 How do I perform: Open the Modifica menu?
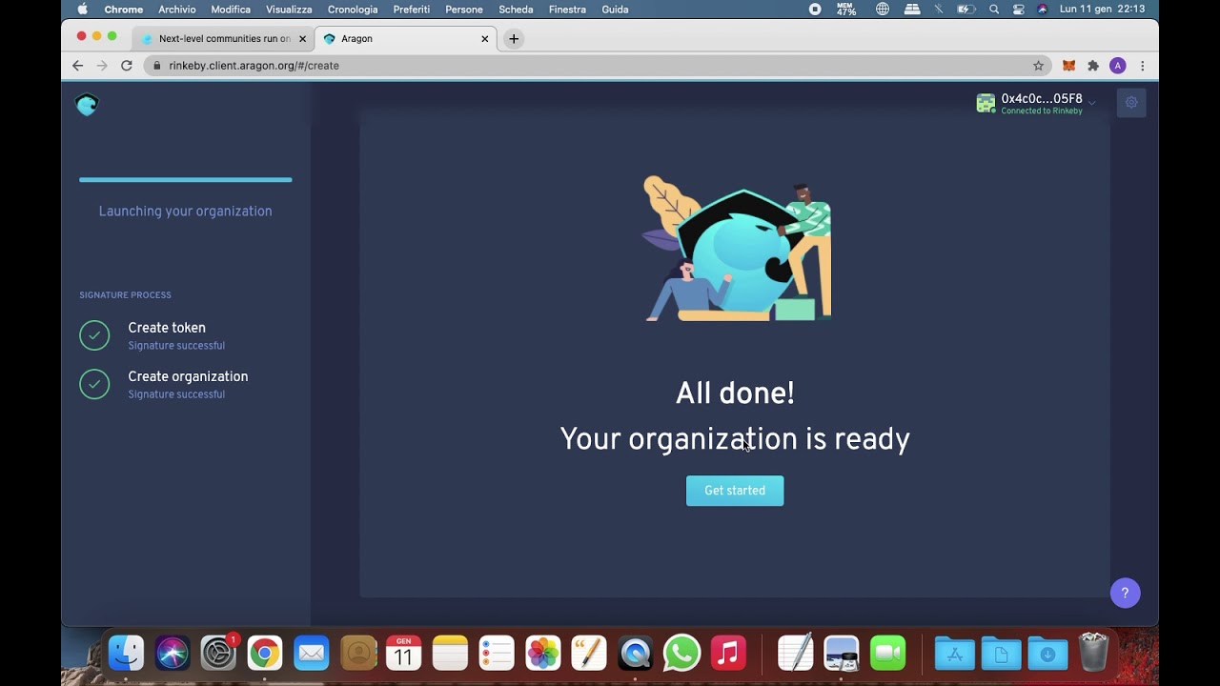pos(231,10)
